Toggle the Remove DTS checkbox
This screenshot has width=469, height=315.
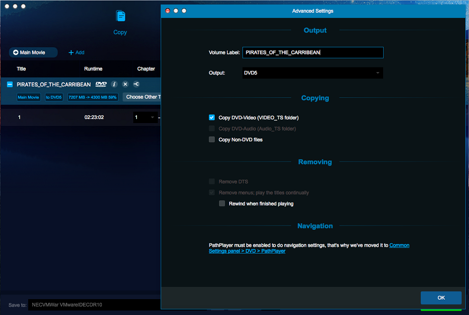[x=212, y=182]
